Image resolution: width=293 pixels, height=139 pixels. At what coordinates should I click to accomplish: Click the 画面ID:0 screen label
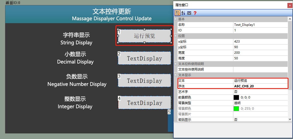tap(13, 3)
